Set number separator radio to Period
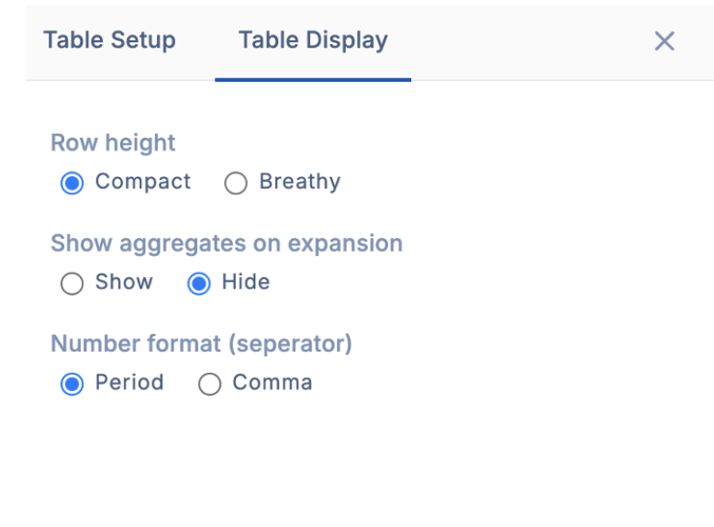 pyautogui.click(x=72, y=384)
